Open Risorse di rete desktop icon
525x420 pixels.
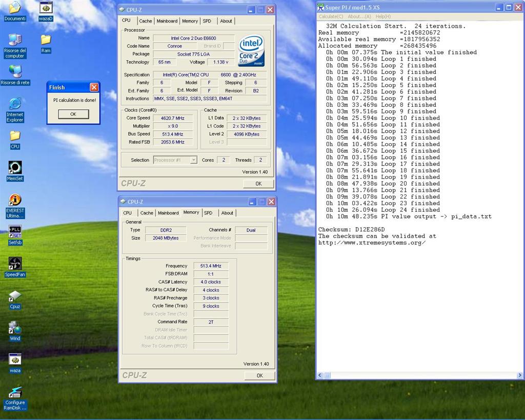[15, 75]
